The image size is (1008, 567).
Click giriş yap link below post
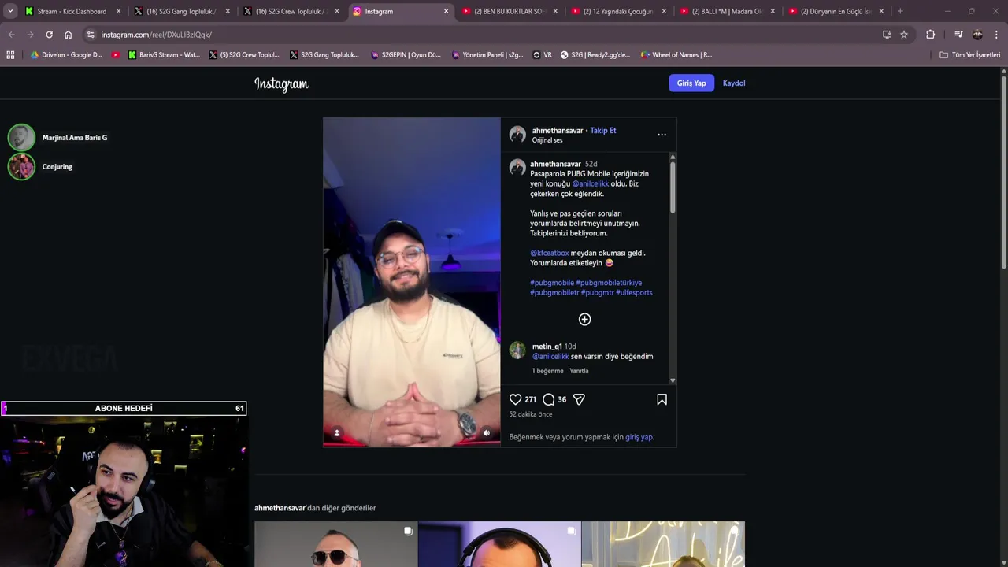coord(639,437)
